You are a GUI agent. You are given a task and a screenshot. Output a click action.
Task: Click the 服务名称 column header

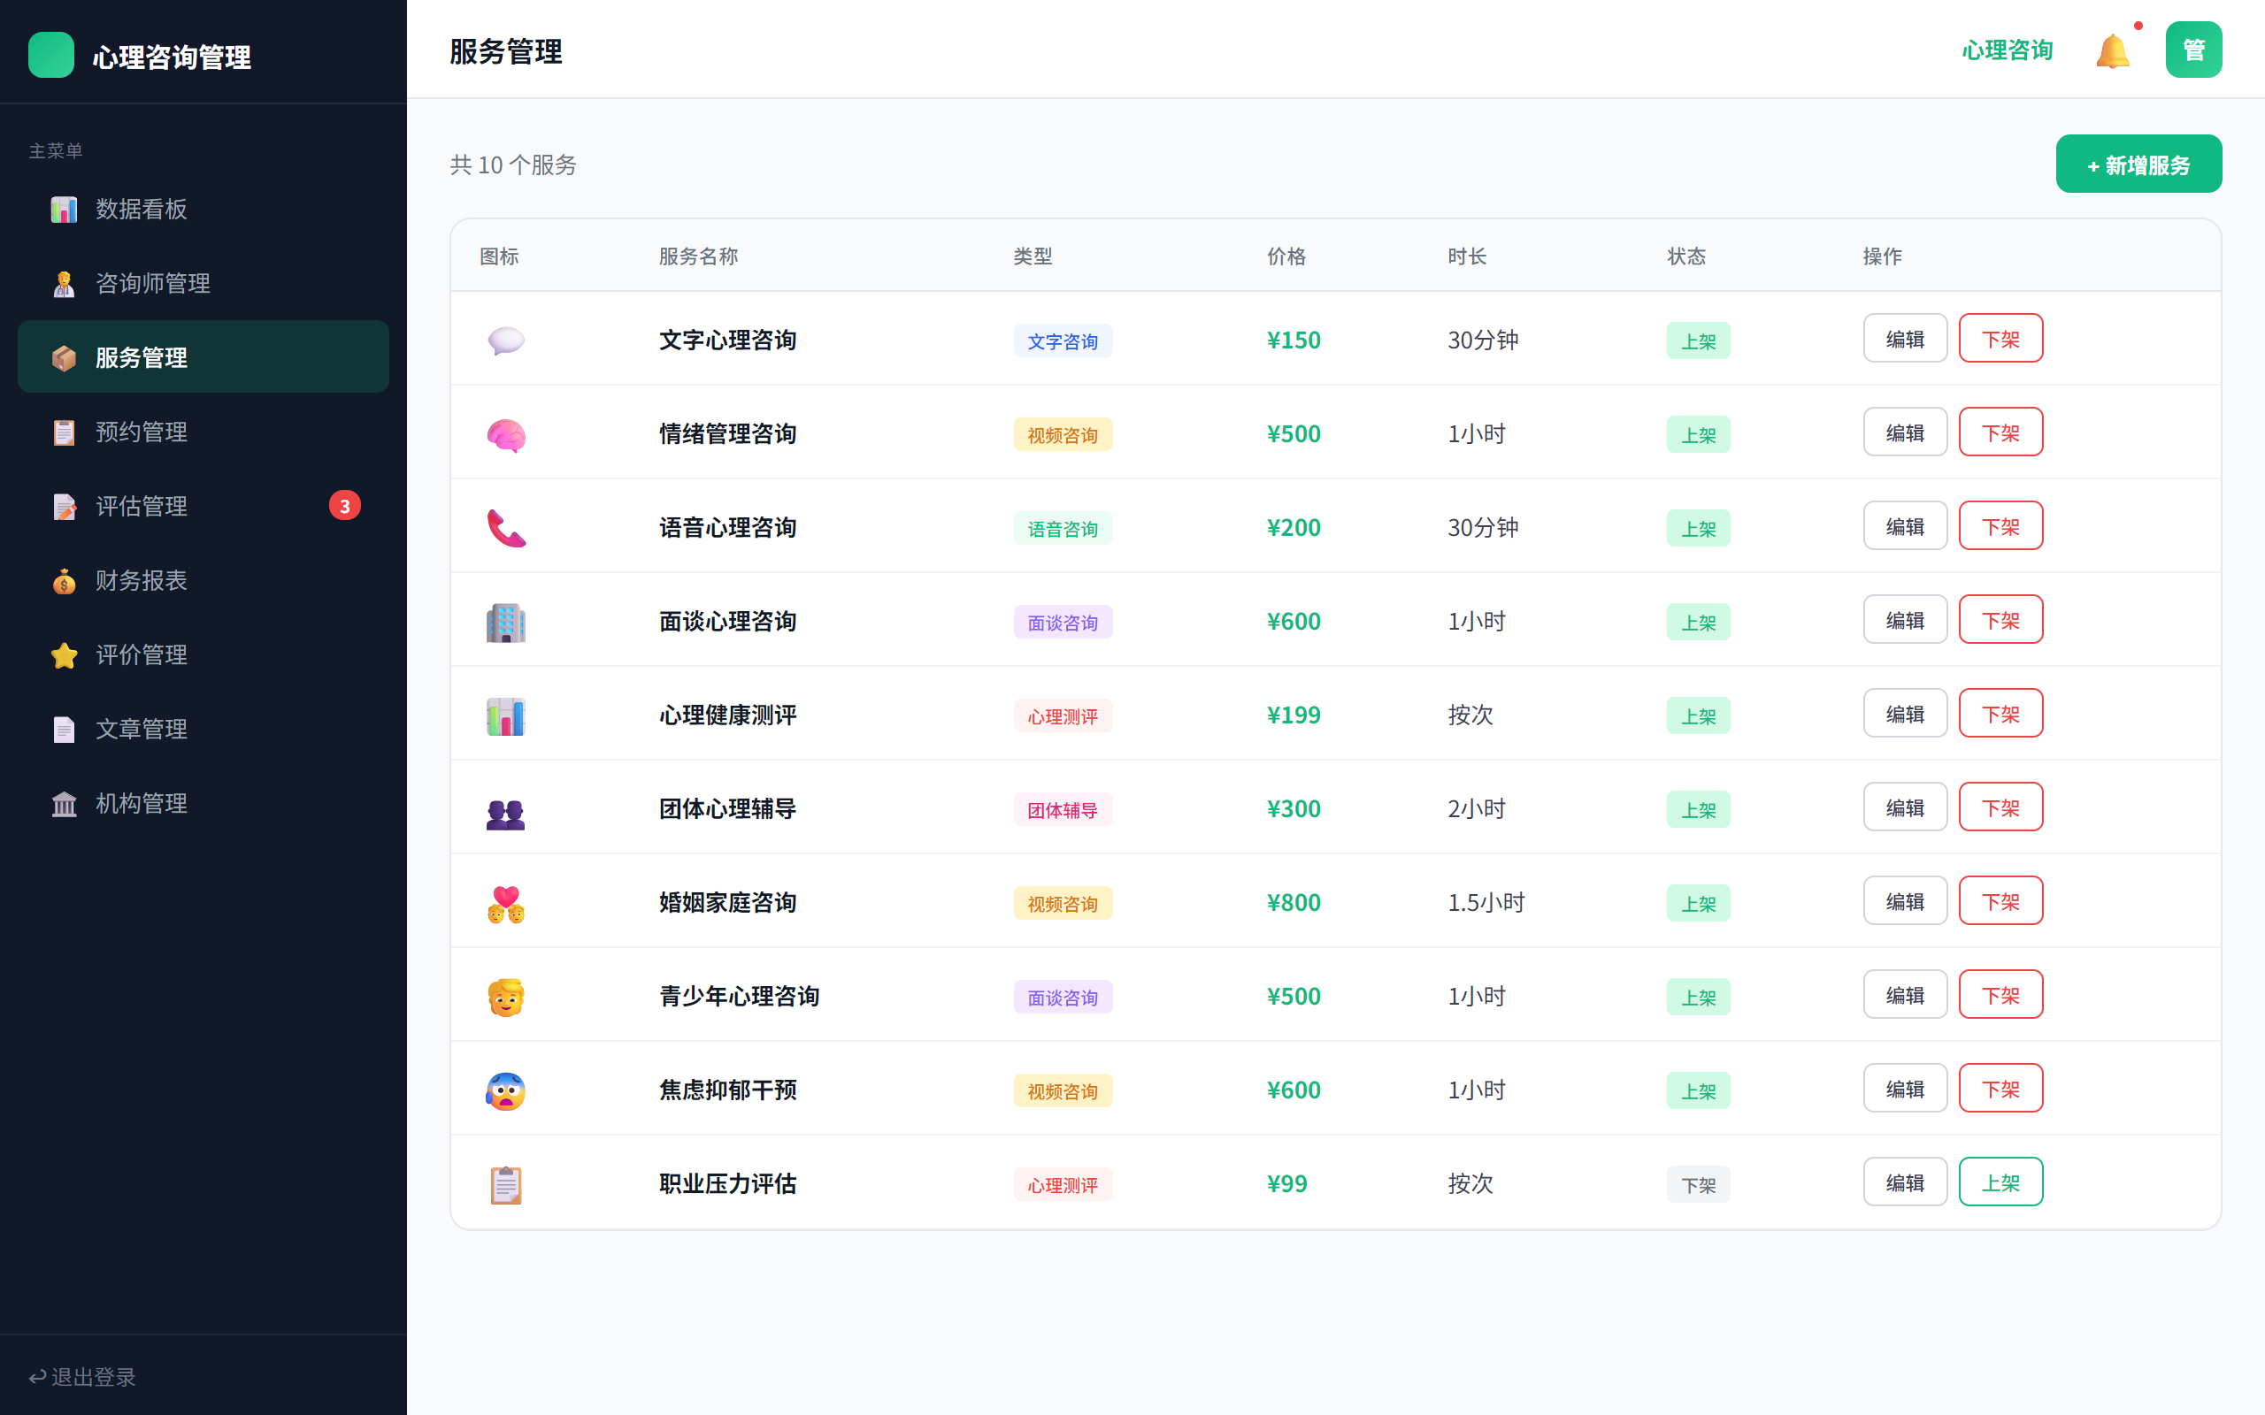tap(698, 256)
